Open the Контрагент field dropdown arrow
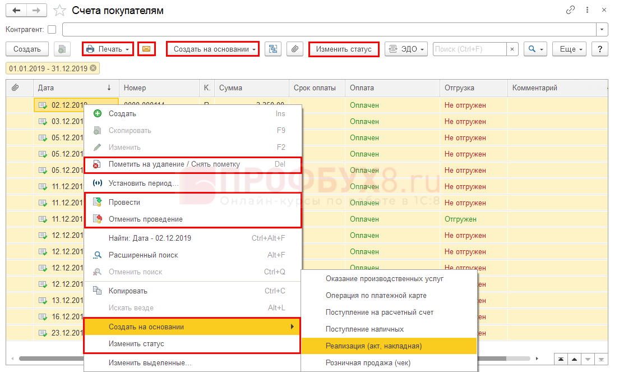The height and width of the screenshot is (372, 619). coord(602,30)
